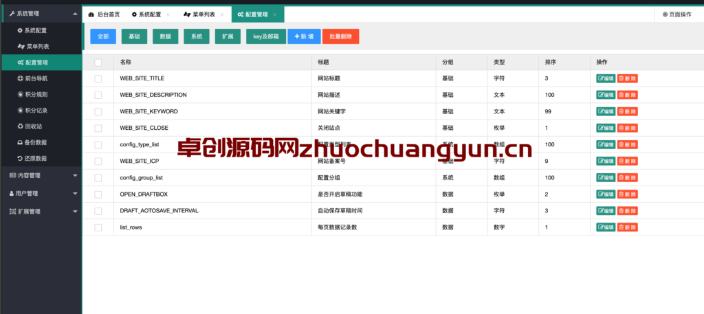Delete the list_rows config

pyautogui.click(x=627, y=227)
